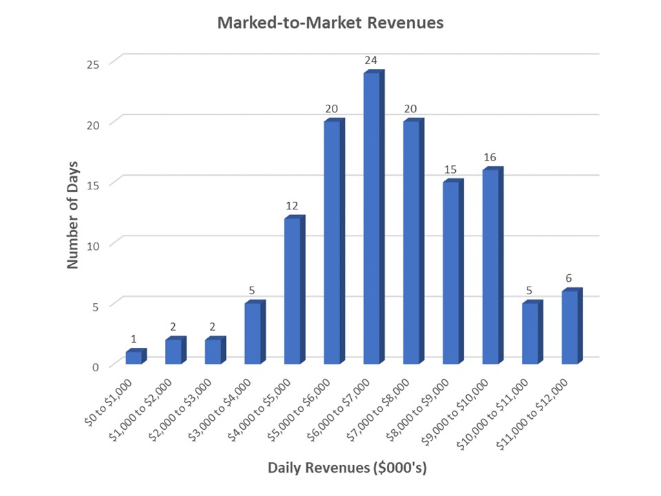
Task: Select the "Number of Days" vertical axis title
Action: pos(72,215)
